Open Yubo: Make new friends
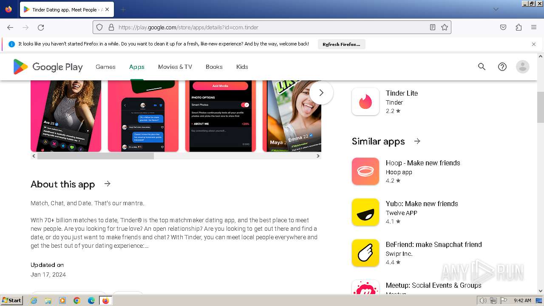This screenshot has height=306, width=544. pyautogui.click(x=422, y=204)
